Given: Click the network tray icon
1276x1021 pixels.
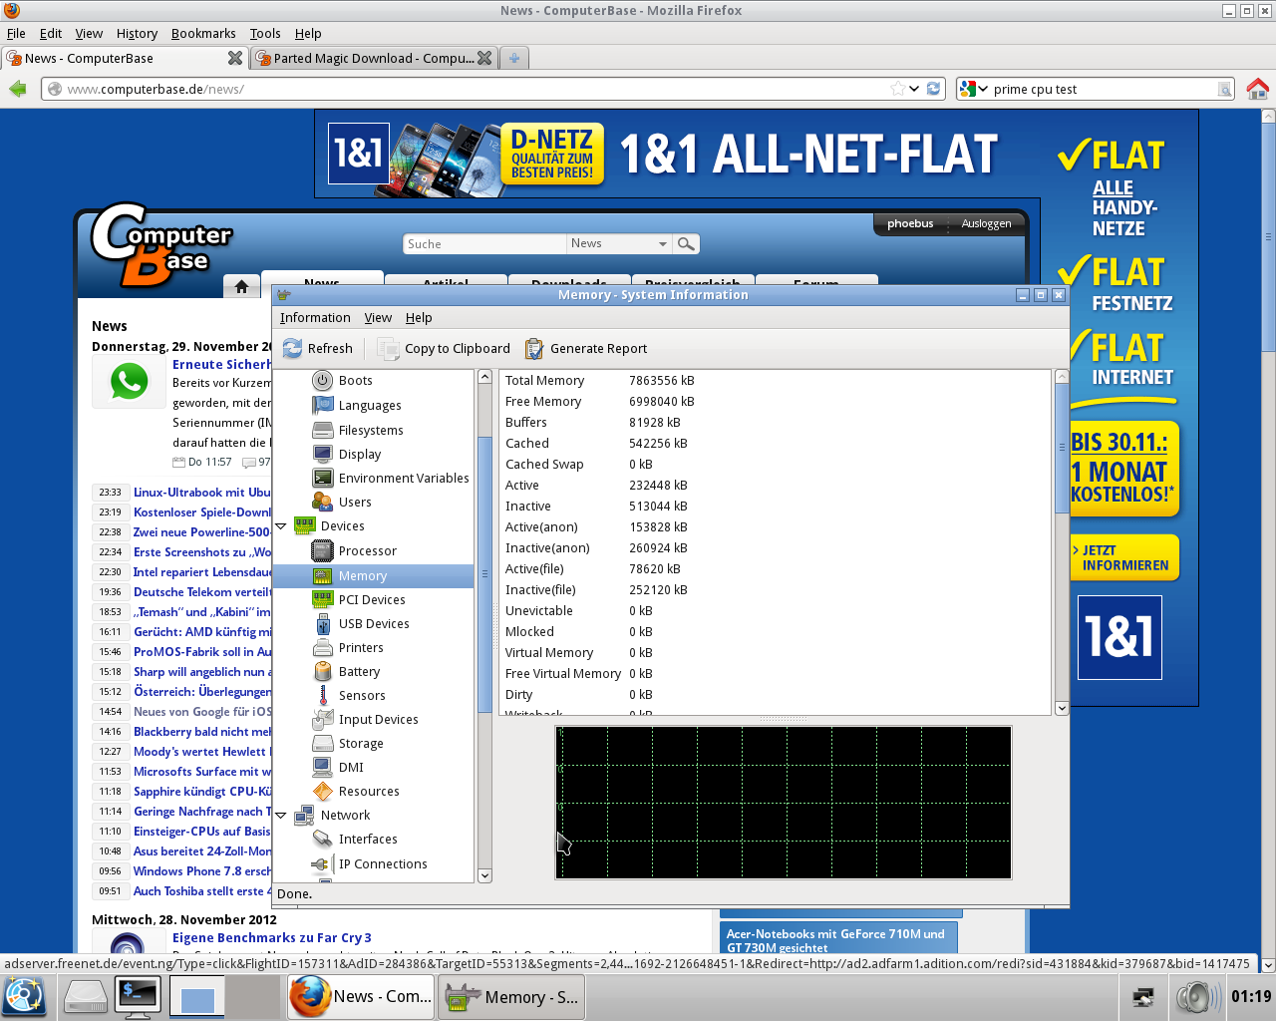Looking at the screenshot, I should (1143, 997).
